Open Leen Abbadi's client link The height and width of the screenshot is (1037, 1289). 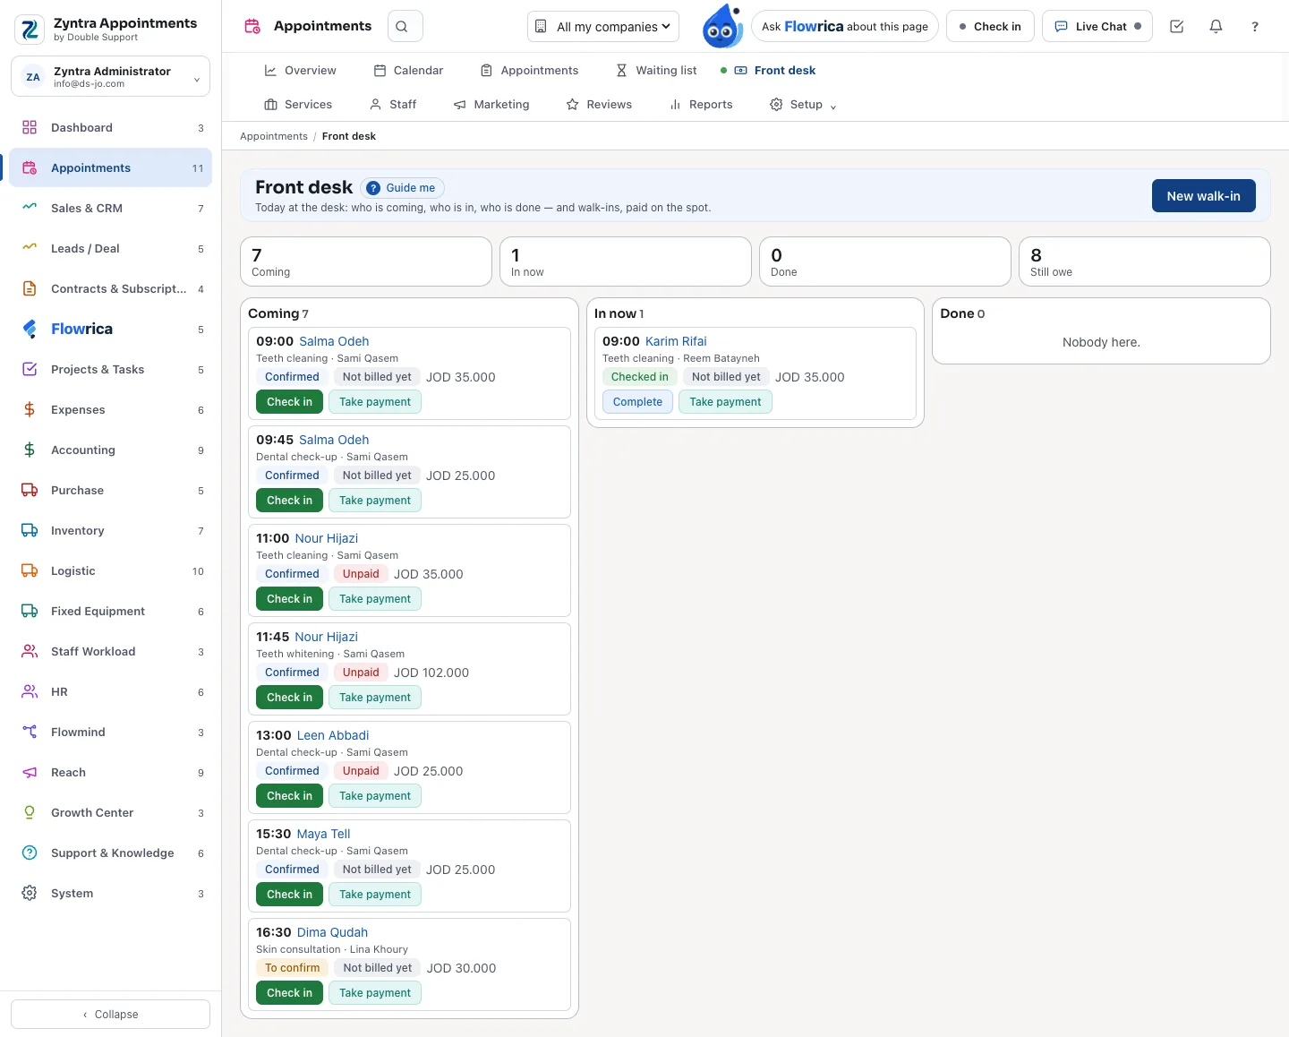pyautogui.click(x=333, y=735)
